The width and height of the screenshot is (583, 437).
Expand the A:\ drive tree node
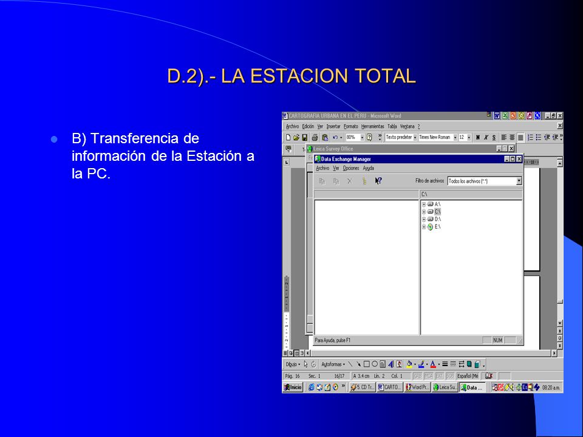(x=424, y=204)
